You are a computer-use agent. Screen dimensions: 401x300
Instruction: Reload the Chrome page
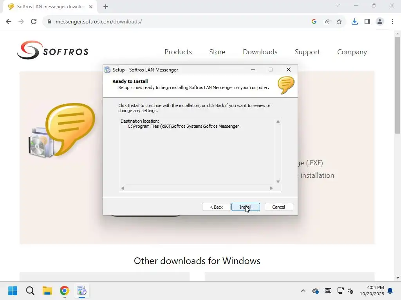pos(34,22)
